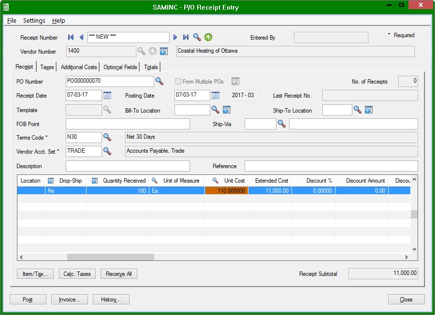
Task: Open Bill-To Location finder
Action: pos(216,110)
